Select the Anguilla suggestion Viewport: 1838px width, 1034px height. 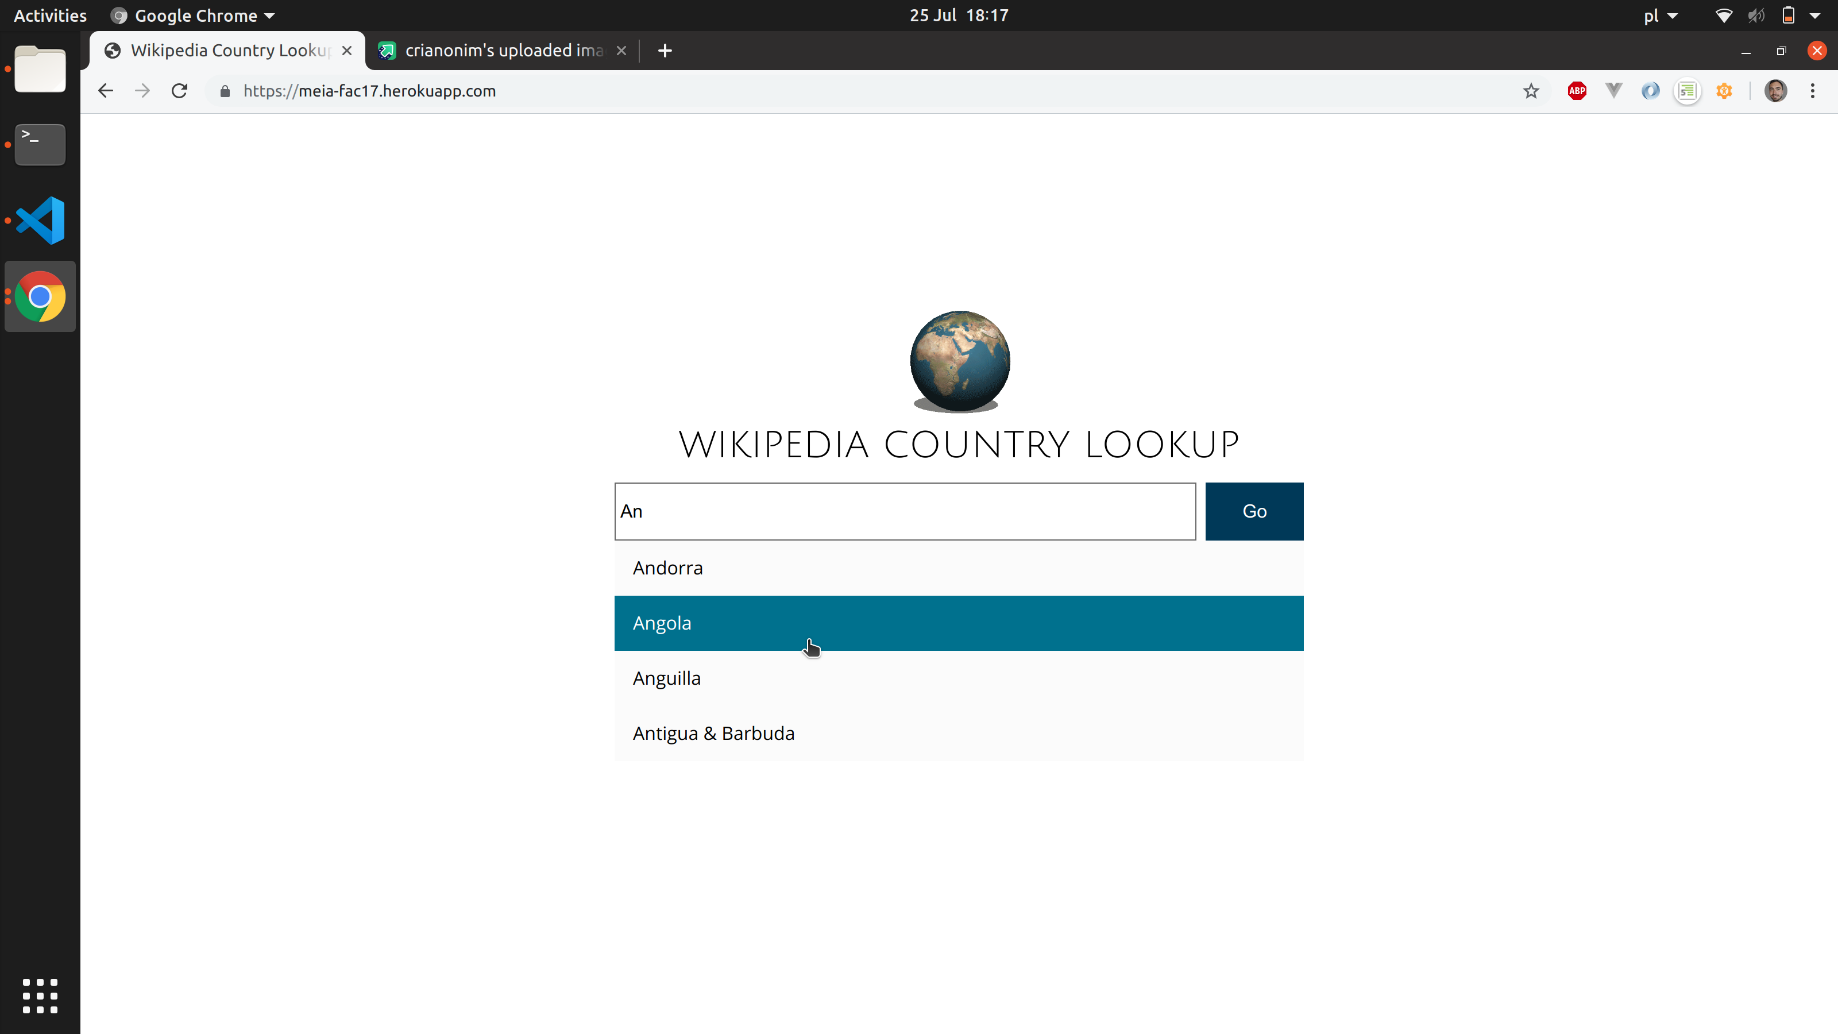pos(958,678)
